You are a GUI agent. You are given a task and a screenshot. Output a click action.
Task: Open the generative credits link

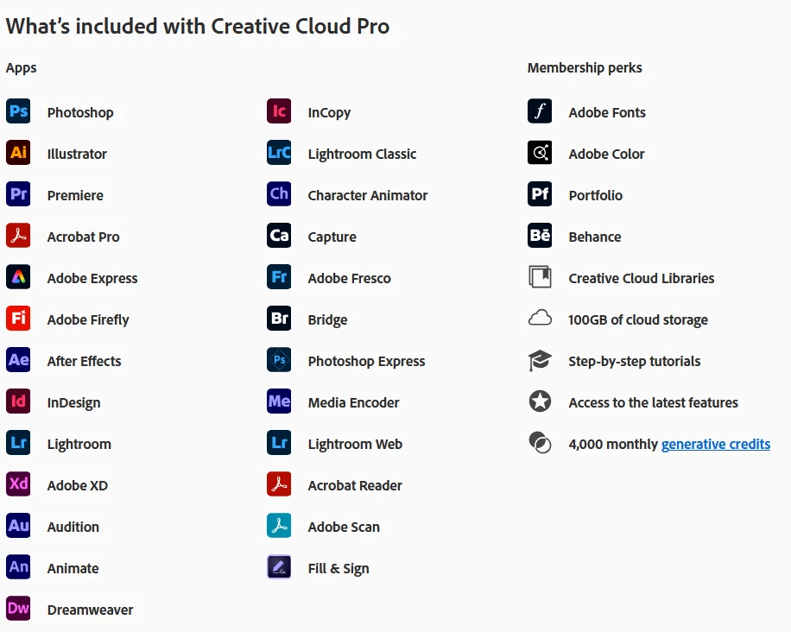click(x=715, y=444)
